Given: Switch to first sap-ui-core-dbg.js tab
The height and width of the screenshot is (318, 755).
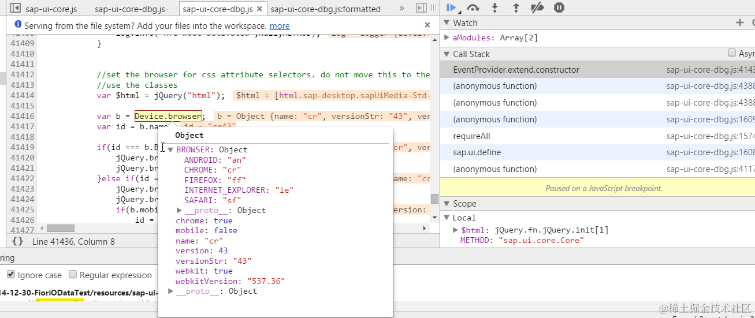Looking at the screenshot, I should [x=129, y=9].
